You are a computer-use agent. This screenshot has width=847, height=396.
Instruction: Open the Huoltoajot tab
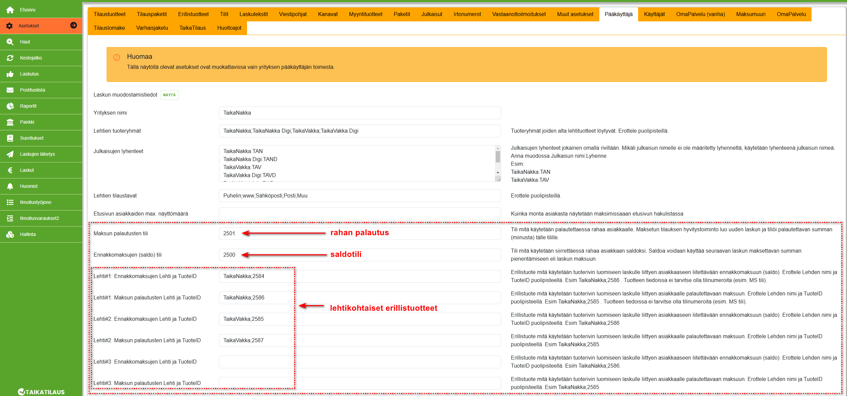[229, 28]
